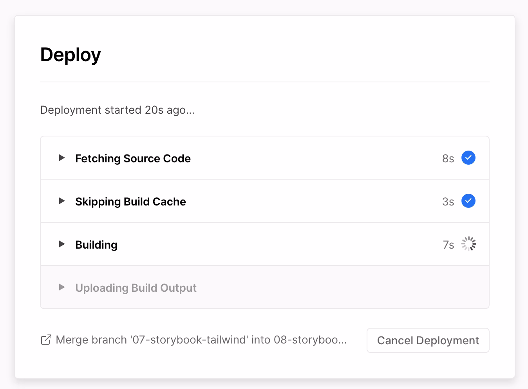
Task: Select the Fetching Source Code label
Action: [133, 158]
